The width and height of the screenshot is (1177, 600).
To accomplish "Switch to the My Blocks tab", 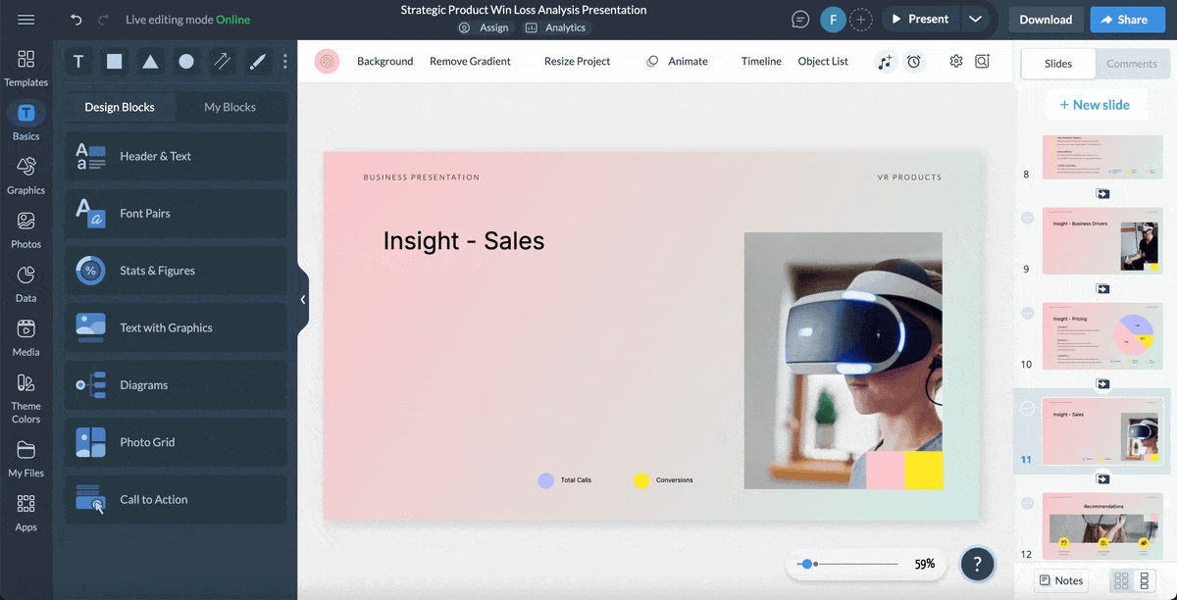I will point(232,106).
